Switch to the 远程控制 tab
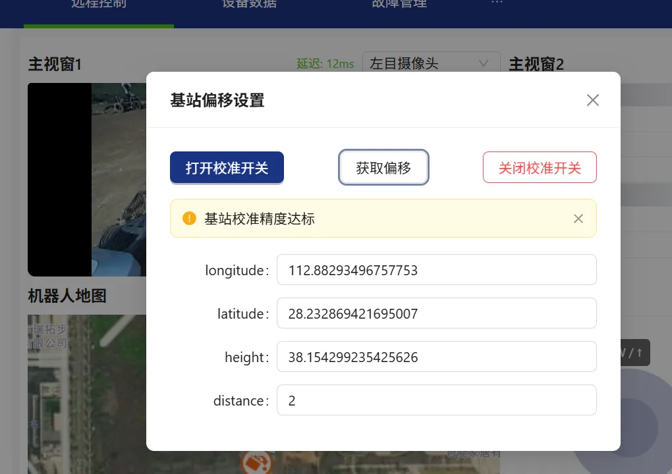The image size is (672, 474). coord(99,4)
